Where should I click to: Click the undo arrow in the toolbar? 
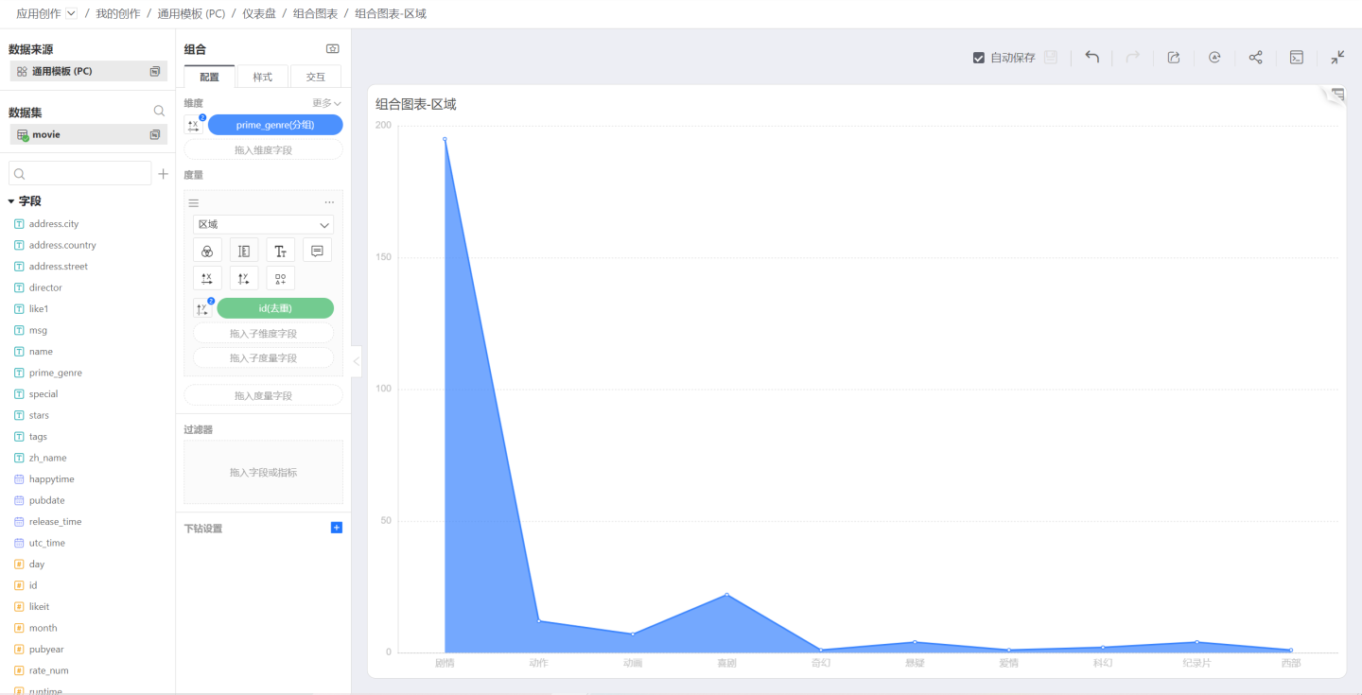(1091, 58)
